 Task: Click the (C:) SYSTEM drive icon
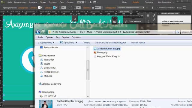pos(41,96)
